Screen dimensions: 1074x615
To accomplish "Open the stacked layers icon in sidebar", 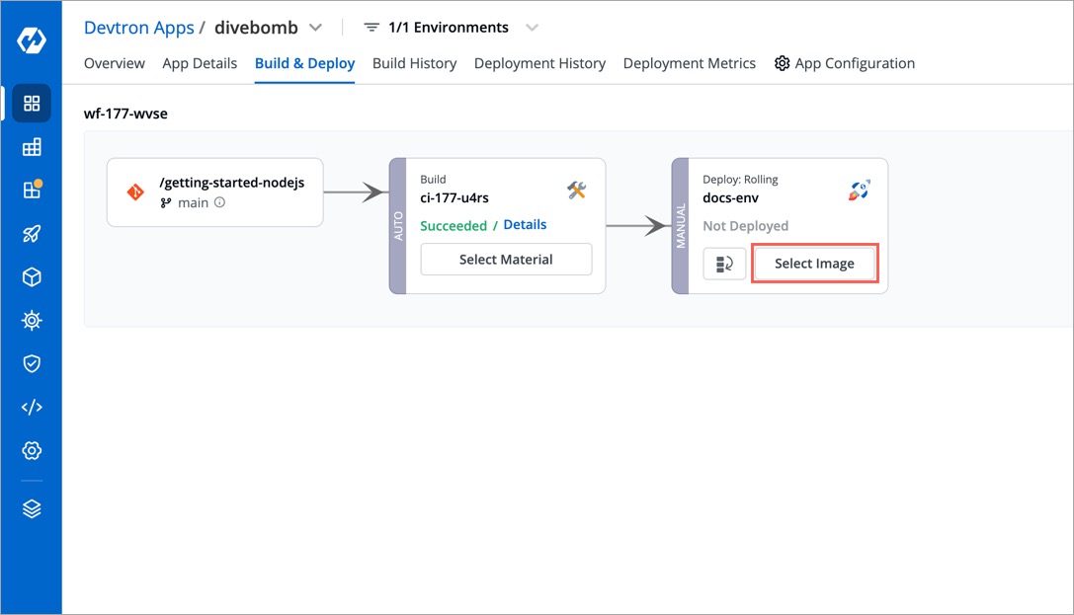I will pos(32,508).
